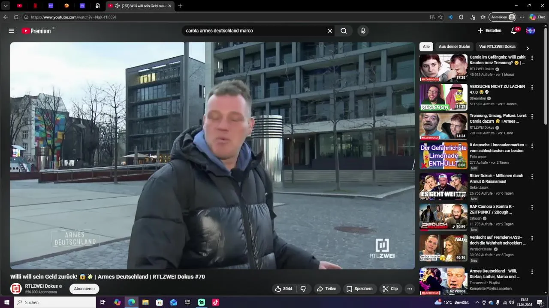Select the Aus deiner Suche chip
Image resolution: width=549 pixels, height=308 pixels.
[x=454, y=47]
